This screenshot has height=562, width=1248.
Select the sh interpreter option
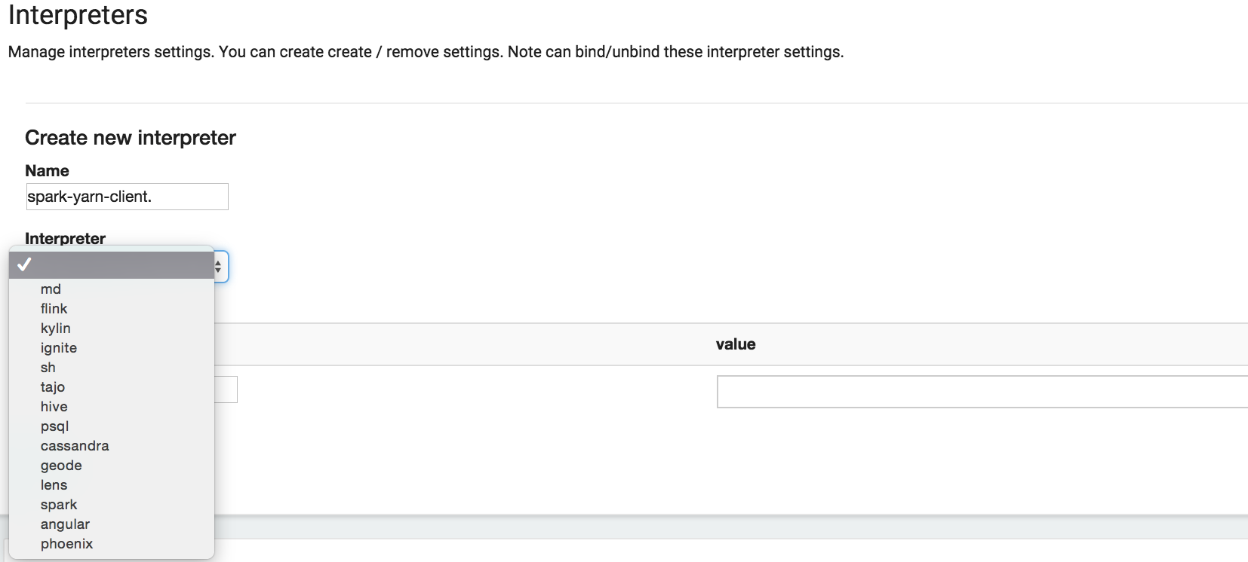[x=48, y=367]
